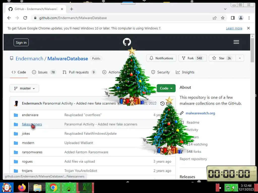Star the repository
Image resolution: width=258 pixels, height=193 pixels.
click(x=222, y=58)
